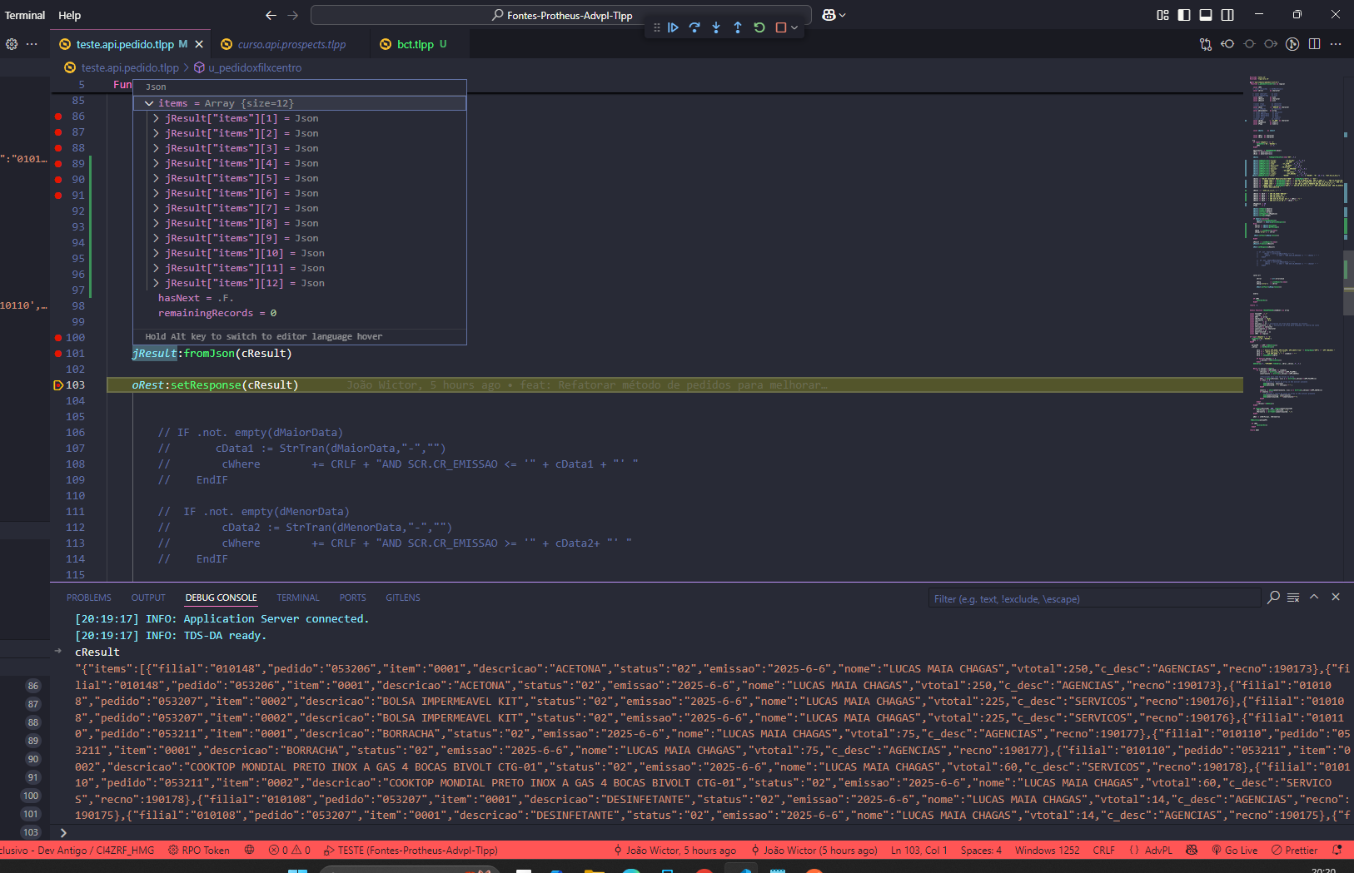
Task: Continue debugging with the Continue button
Action: tap(673, 27)
